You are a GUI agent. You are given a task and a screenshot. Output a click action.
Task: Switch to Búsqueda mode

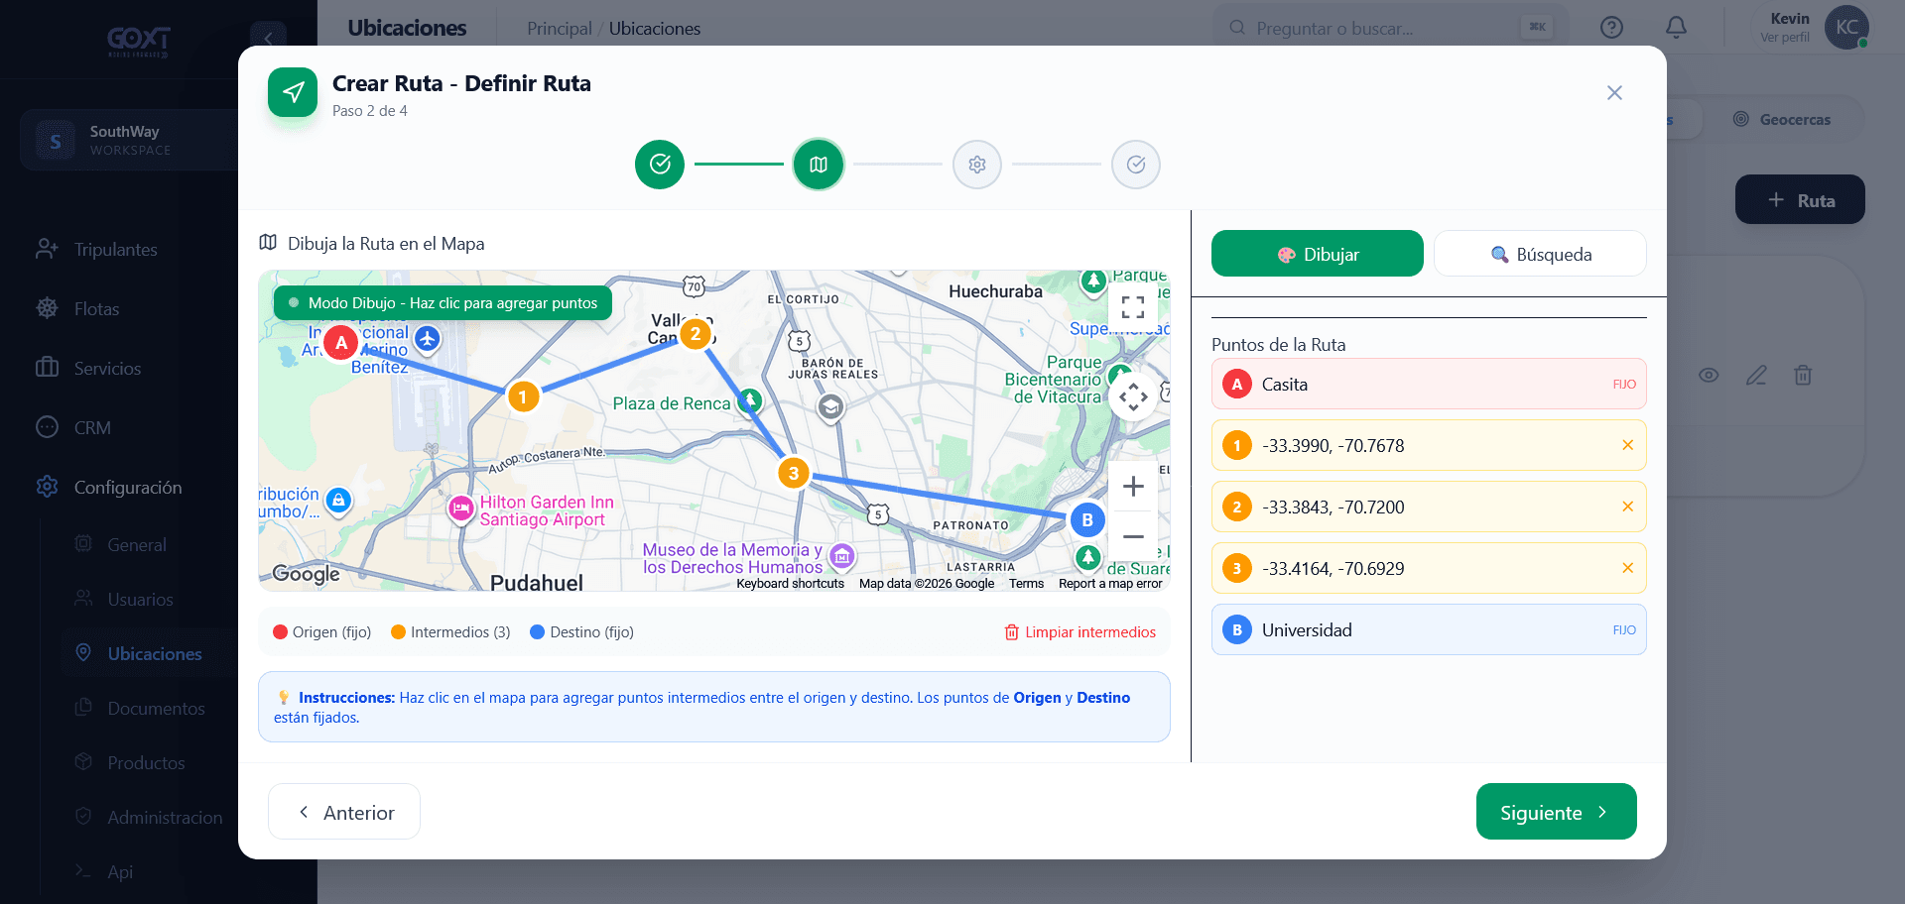pyautogui.click(x=1540, y=254)
